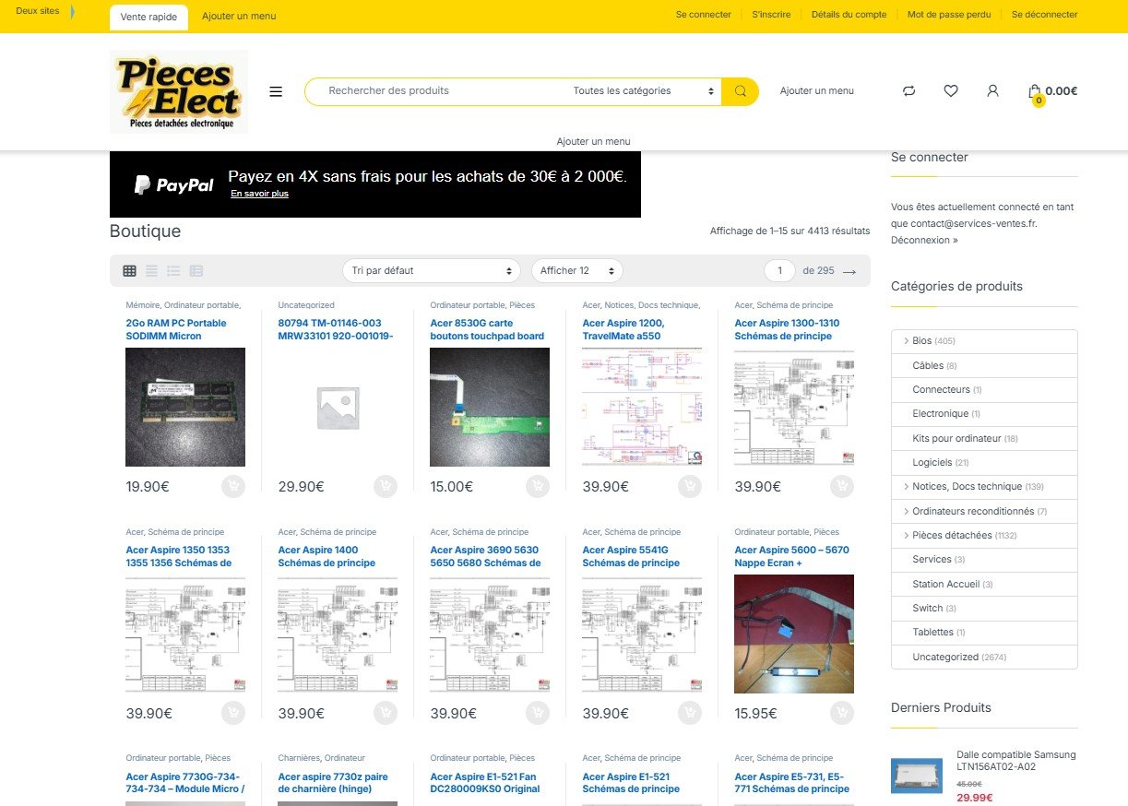1128x806 pixels.
Task: Expand the Pièces détachées category
Action: click(x=906, y=535)
